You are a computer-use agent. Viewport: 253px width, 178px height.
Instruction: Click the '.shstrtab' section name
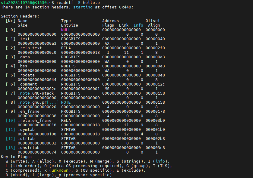pyautogui.click(x=29, y=147)
